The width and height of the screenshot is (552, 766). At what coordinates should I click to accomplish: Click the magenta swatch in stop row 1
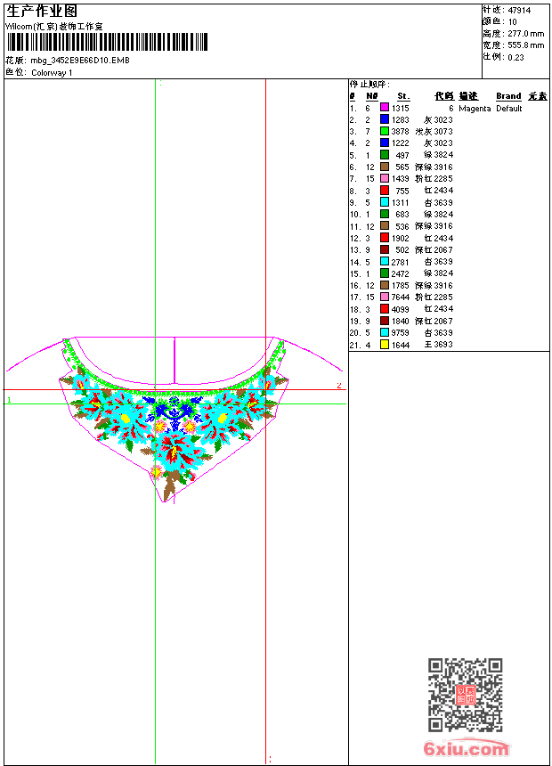(385, 108)
